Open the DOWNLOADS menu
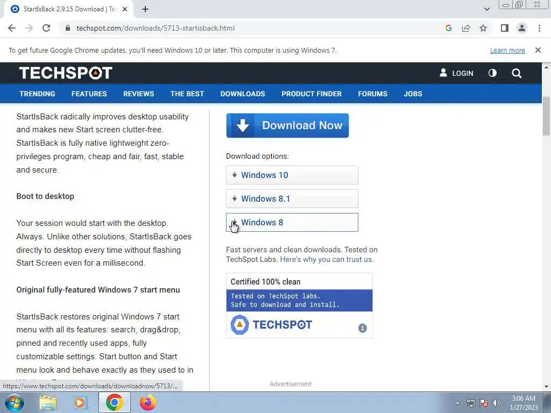 (243, 94)
